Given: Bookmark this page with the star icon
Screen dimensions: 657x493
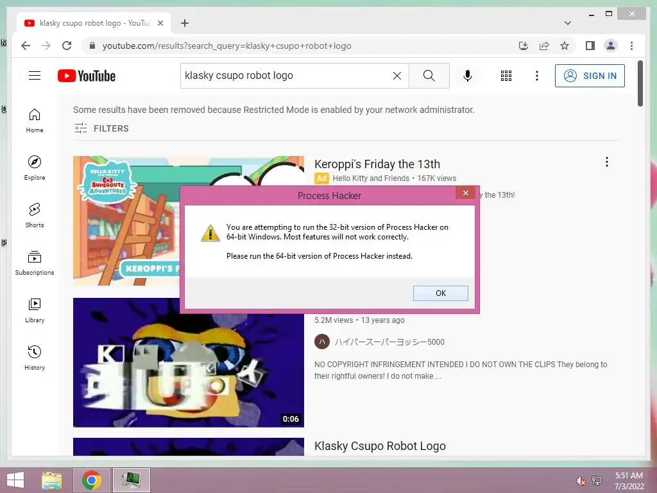Looking at the screenshot, I should (565, 46).
